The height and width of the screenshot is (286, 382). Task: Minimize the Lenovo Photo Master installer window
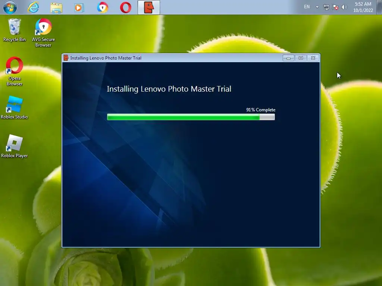pyautogui.click(x=288, y=58)
